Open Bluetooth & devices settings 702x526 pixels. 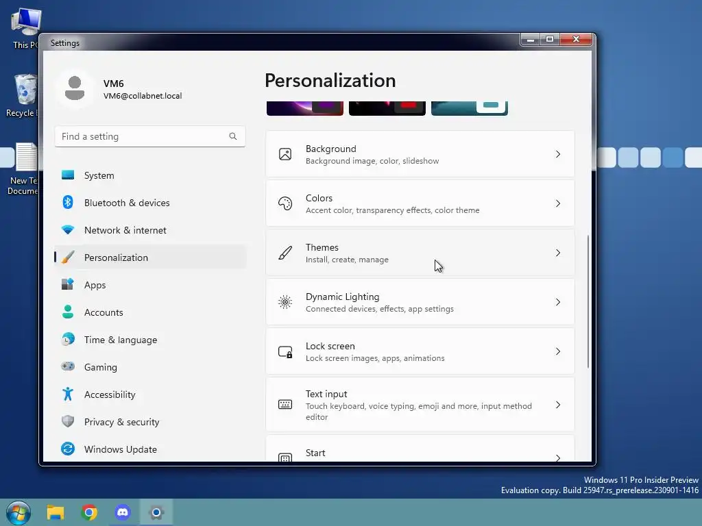point(150,203)
